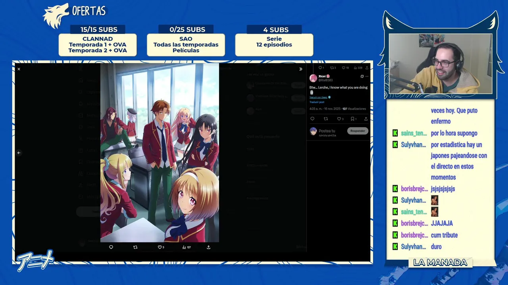Click the @Rixi0303 handle

tap(325, 80)
